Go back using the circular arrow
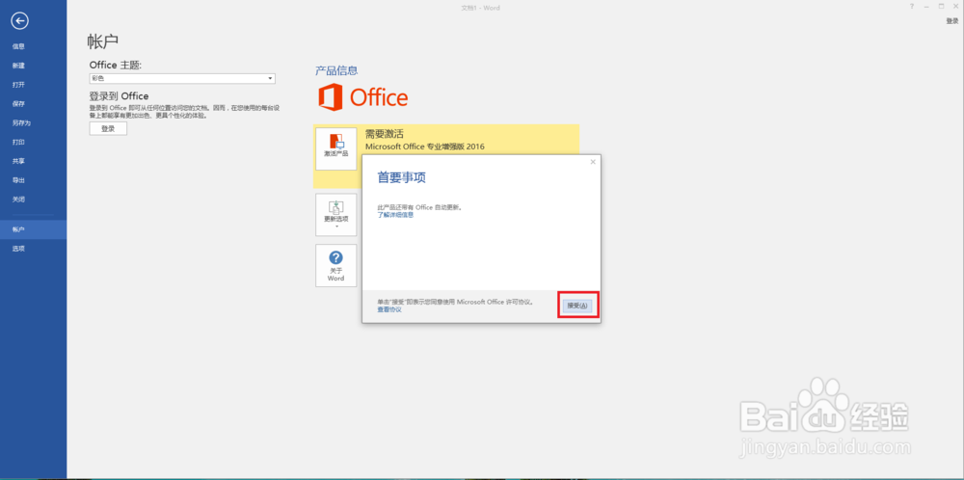Image resolution: width=964 pixels, height=480 pixels. click(x=20, y=21)
